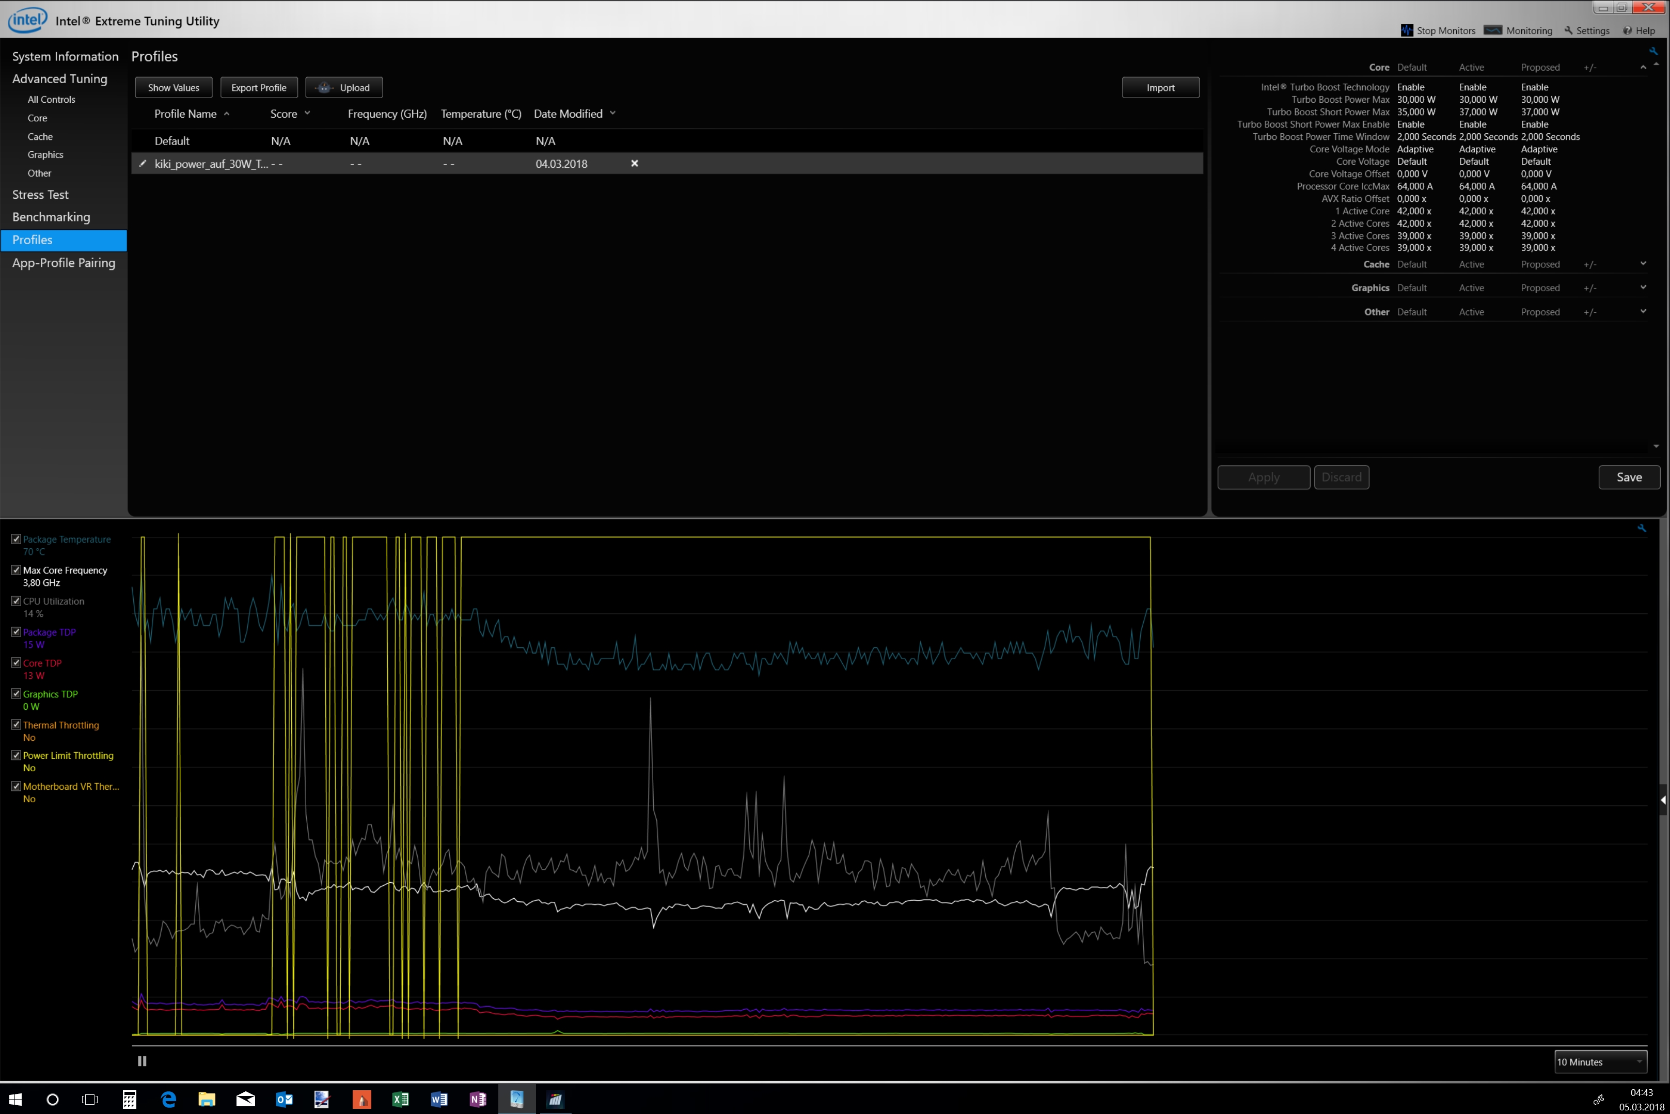
Task: Switch to Benchmarking
Action: [x=51, y=217]
